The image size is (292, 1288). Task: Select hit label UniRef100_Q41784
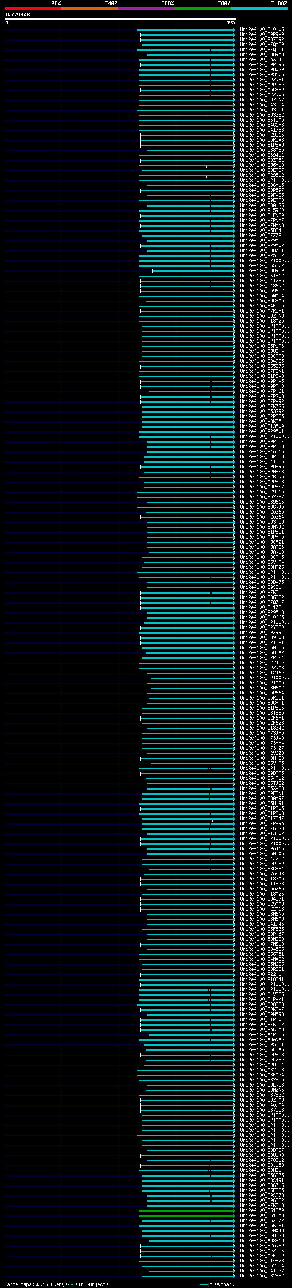(261, 608)
